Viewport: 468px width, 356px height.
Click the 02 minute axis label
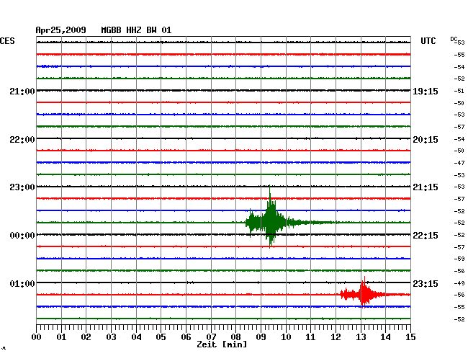coord(86,337)
